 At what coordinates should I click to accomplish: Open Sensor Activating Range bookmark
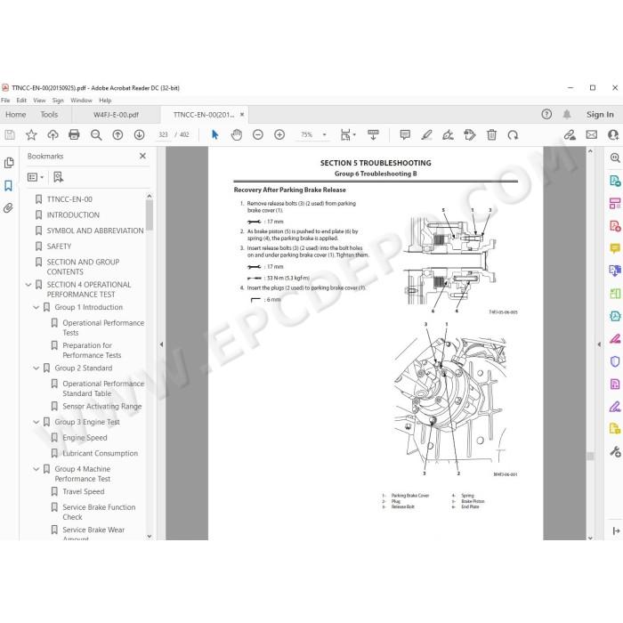coord(102,407)
